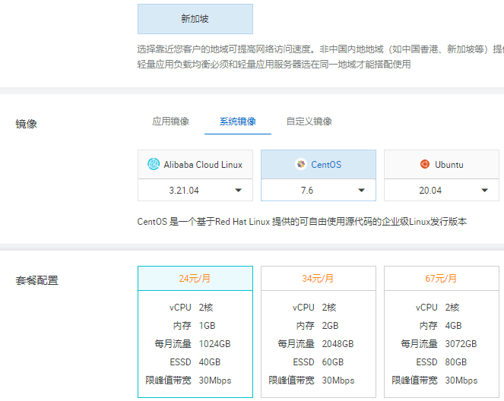Switch to the 应用镜像 tab
504x401 pixels.
(x=171, y=122)
